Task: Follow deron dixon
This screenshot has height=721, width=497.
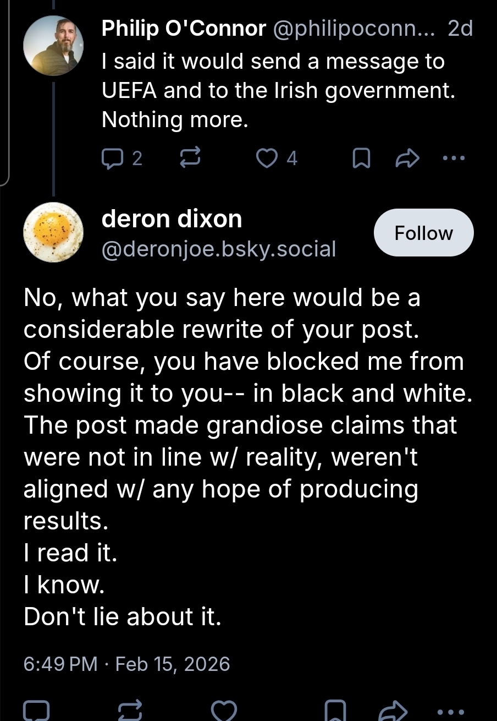Action: click(423, 233)
